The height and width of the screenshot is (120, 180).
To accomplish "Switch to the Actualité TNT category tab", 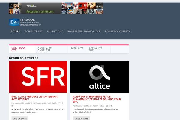I will point(98,49).
